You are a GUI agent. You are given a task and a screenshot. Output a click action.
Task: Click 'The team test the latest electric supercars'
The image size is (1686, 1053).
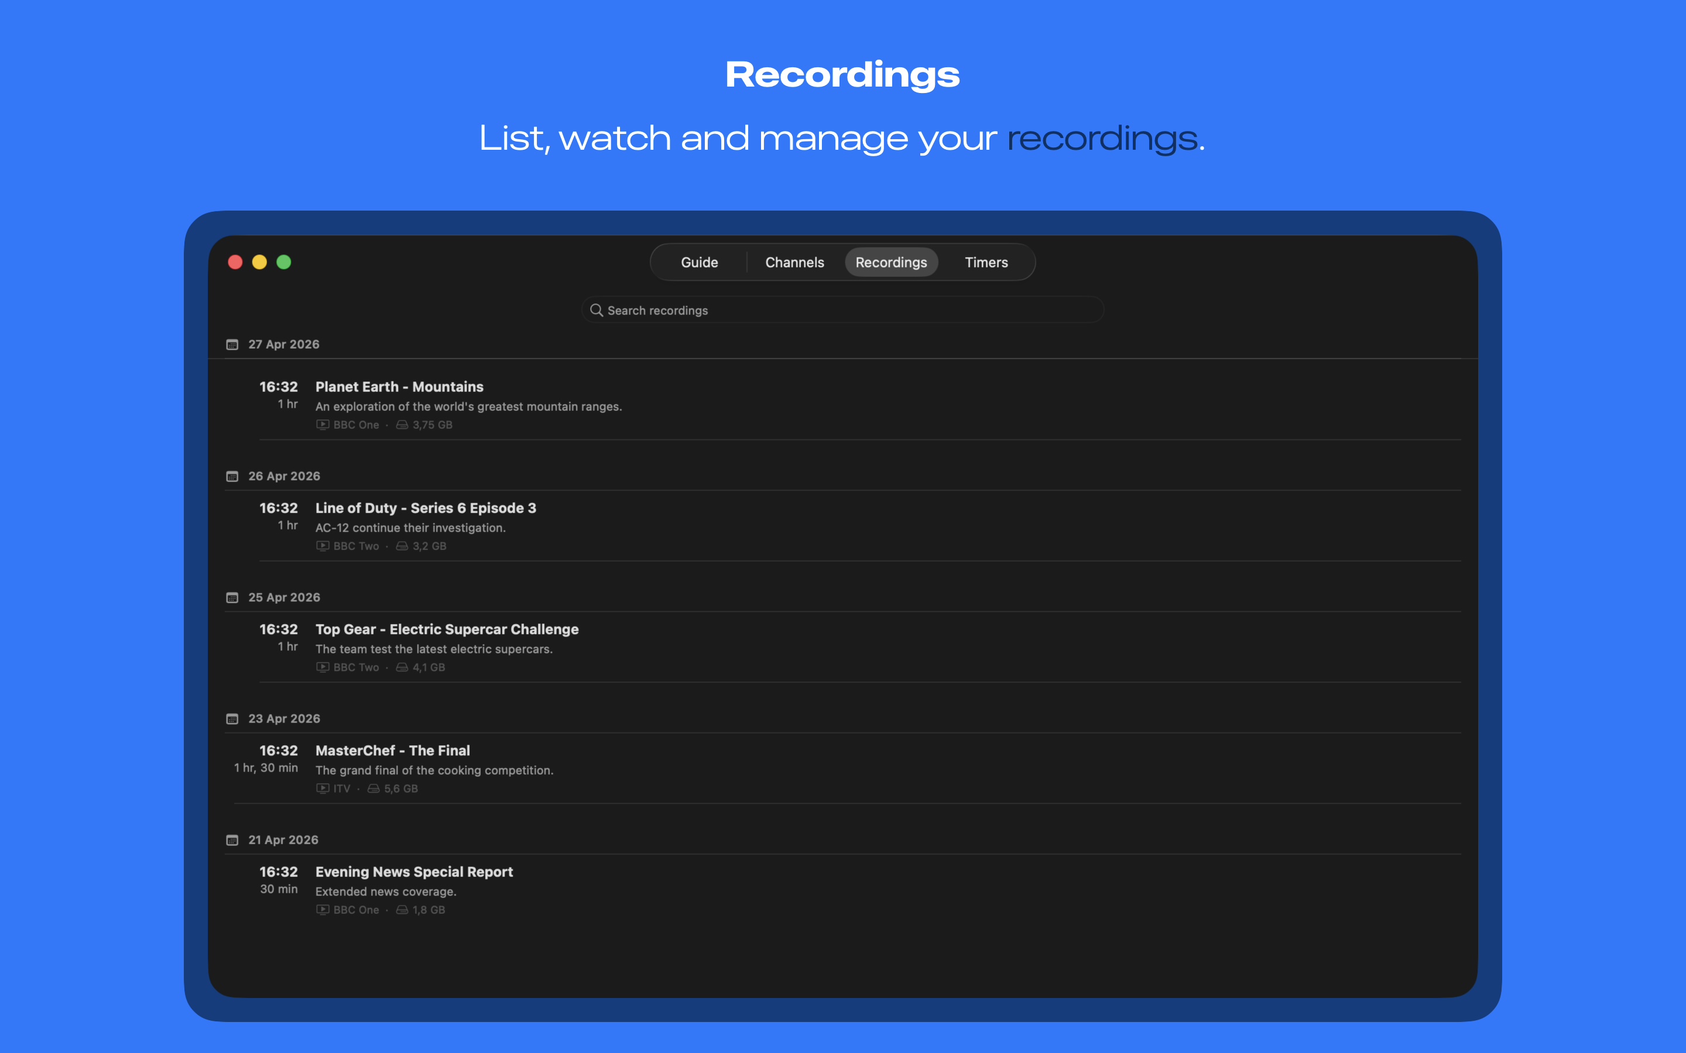tap(434, 648)
